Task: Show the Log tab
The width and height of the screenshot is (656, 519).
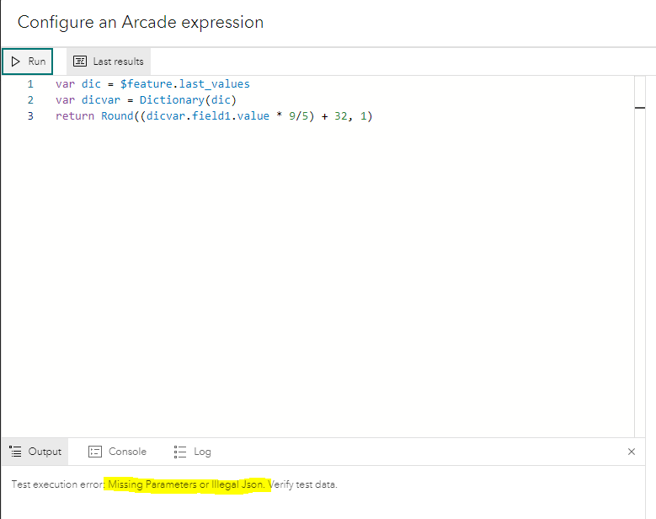Action: [x=193, y=452]
